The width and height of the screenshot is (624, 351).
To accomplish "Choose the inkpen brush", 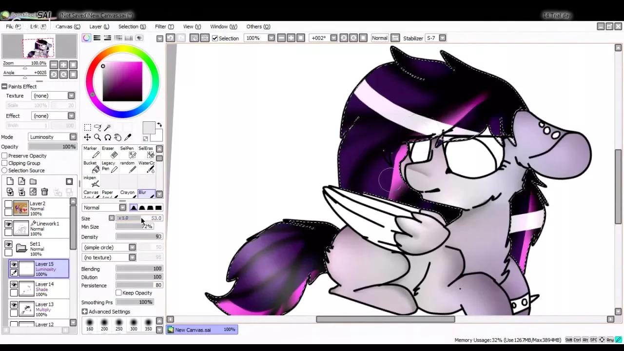I will 91,181.
